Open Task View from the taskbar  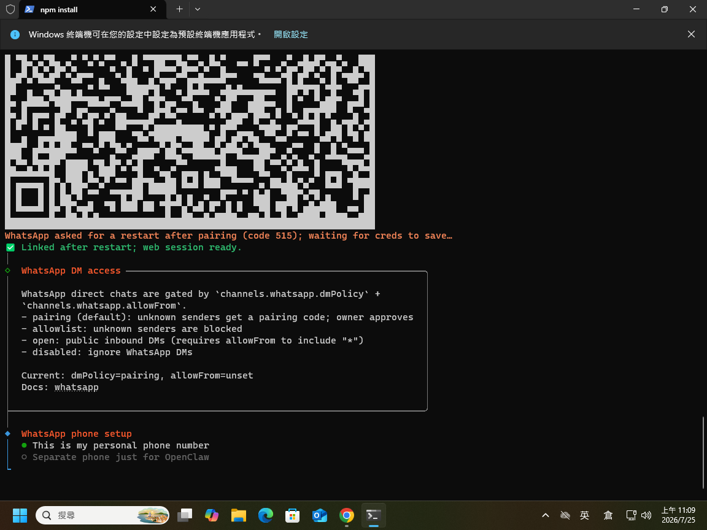click(x=184, y=515)
